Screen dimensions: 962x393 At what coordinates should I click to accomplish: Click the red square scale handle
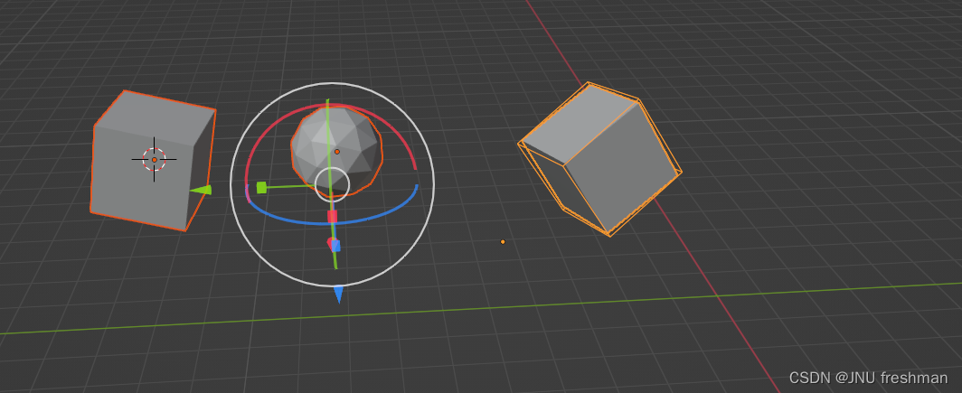pyautogui.click(x=332, y=216)
